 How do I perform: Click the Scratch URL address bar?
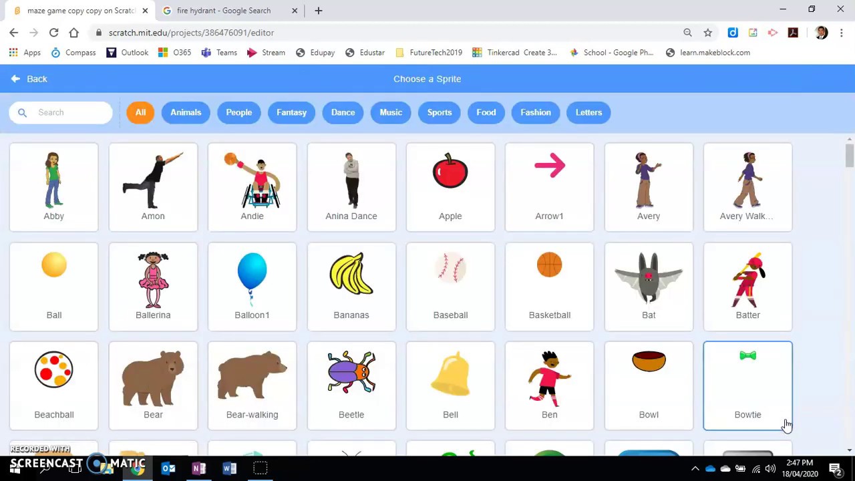pyautogui.click(x=387, y=32)
